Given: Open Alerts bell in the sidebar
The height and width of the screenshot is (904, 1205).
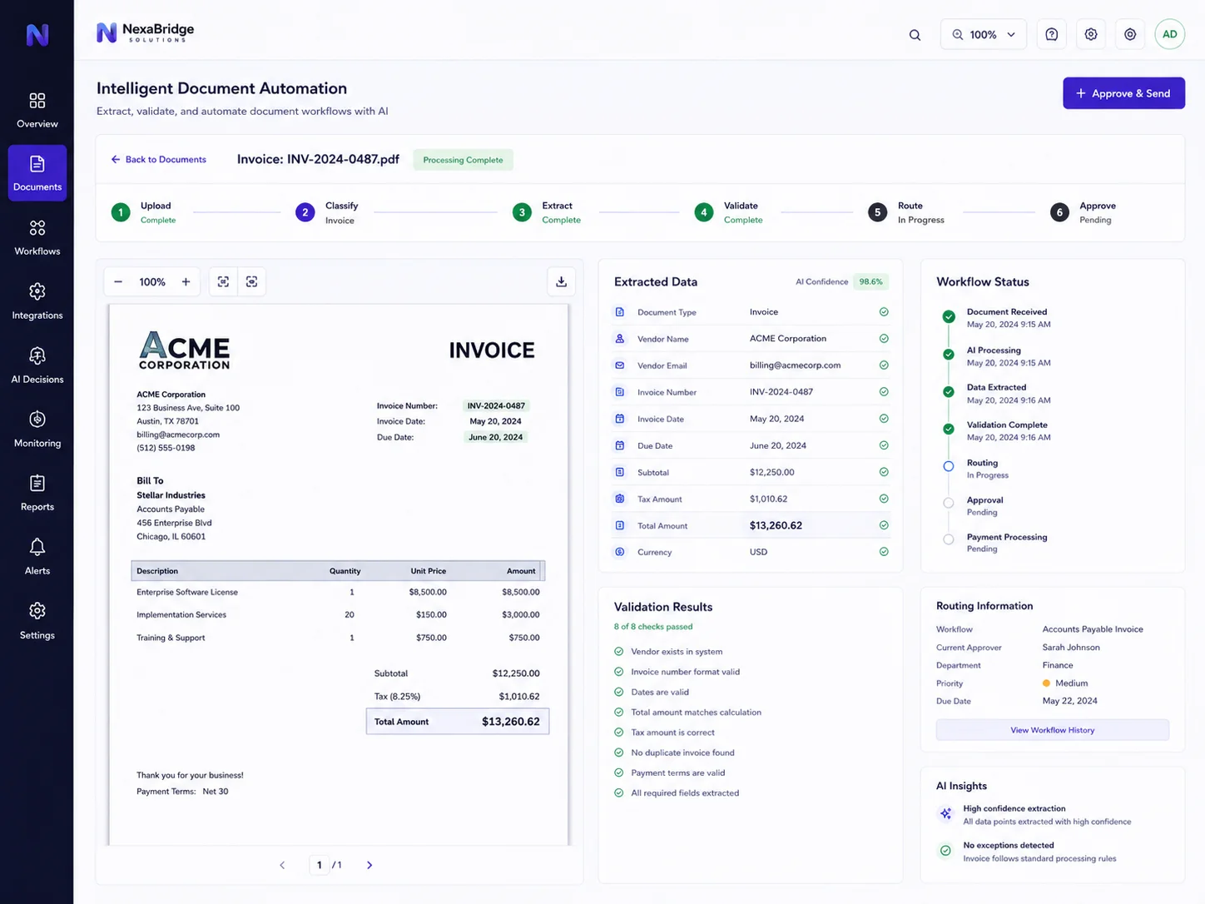Looking at the screenshot, I should coord(37,557).
